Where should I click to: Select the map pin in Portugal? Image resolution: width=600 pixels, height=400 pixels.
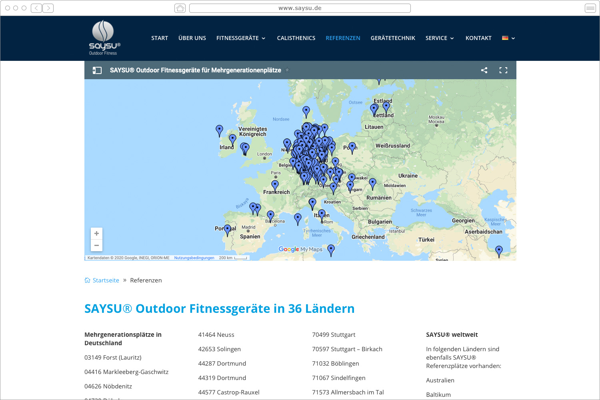point(228,230)
